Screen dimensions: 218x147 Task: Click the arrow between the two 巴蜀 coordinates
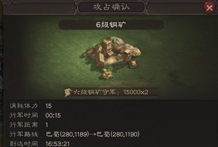pos(92,134)
